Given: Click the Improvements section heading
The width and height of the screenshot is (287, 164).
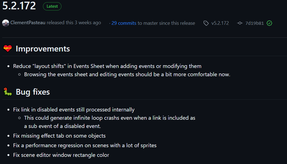Looking at the screenshot, I should [x=43, y=49].
